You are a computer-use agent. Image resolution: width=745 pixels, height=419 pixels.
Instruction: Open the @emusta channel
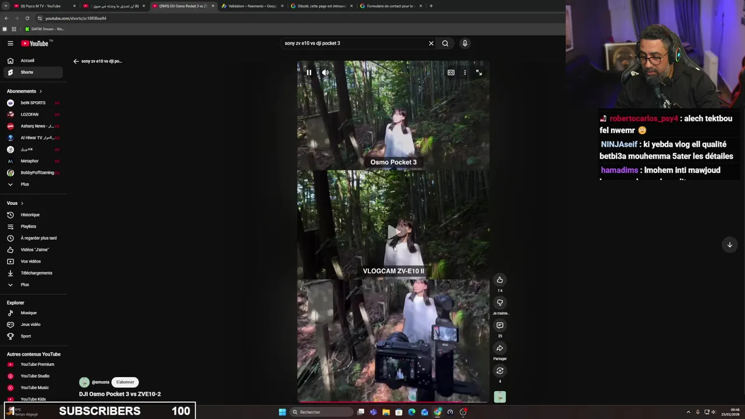(100, 382)
